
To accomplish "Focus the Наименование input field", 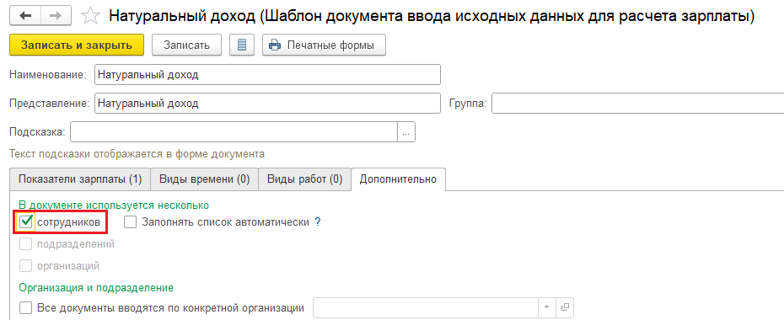I will [x=267, y=75].
